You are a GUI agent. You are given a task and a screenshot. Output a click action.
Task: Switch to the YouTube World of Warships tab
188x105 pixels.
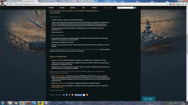click(x=85, y=1)
